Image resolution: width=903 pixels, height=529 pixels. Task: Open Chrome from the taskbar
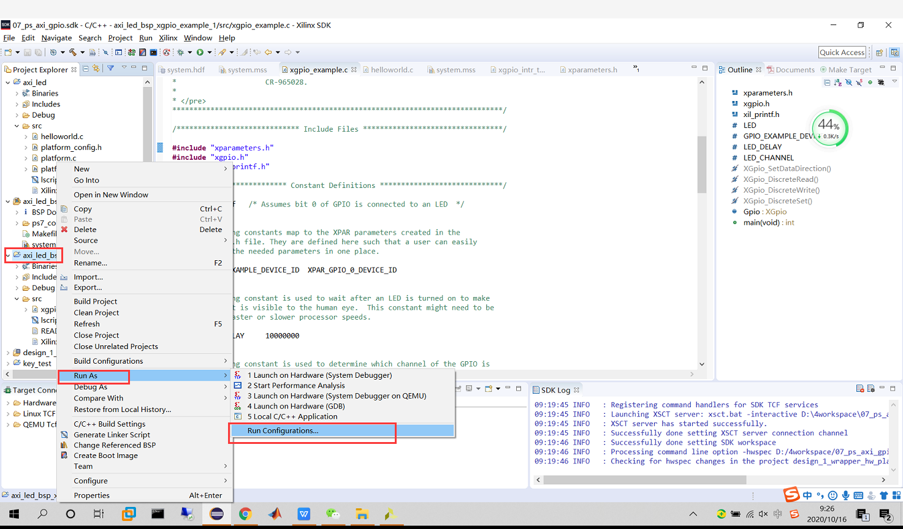[245, 514]
